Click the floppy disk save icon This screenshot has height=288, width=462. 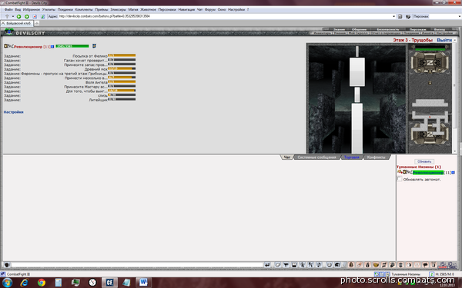click(x=294, y=265)
